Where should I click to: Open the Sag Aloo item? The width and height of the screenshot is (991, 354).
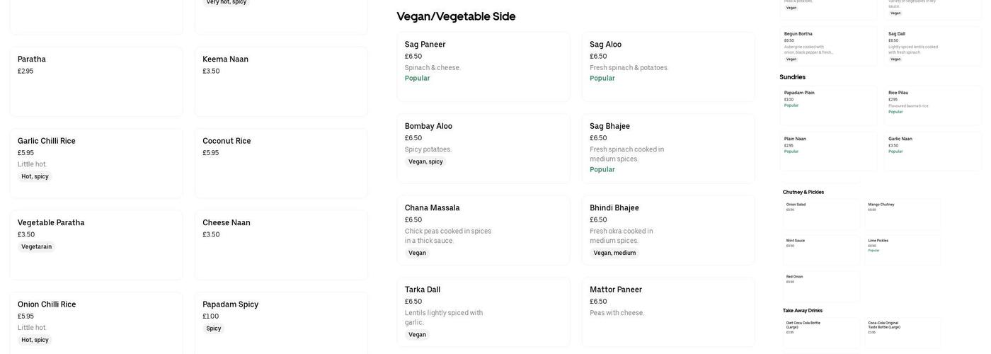[668, 67]
